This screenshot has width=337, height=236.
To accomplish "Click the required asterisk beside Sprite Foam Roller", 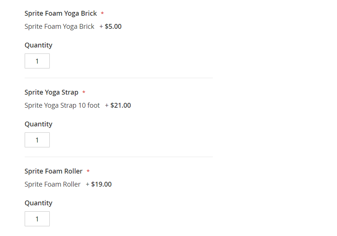I will (x=88, y=172).
